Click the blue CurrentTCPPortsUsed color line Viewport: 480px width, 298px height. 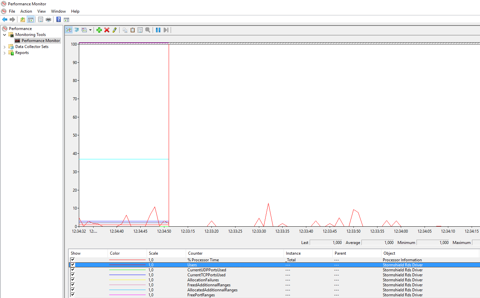127,275
